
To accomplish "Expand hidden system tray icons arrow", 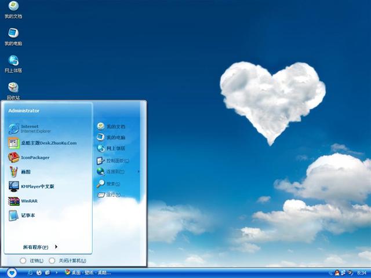I will click(330, 273).
